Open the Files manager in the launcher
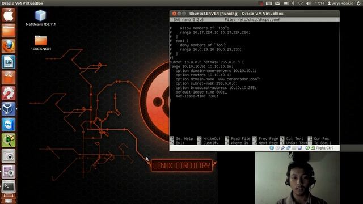Viewport: 363px width, 204px height. (x=9, y=31)
